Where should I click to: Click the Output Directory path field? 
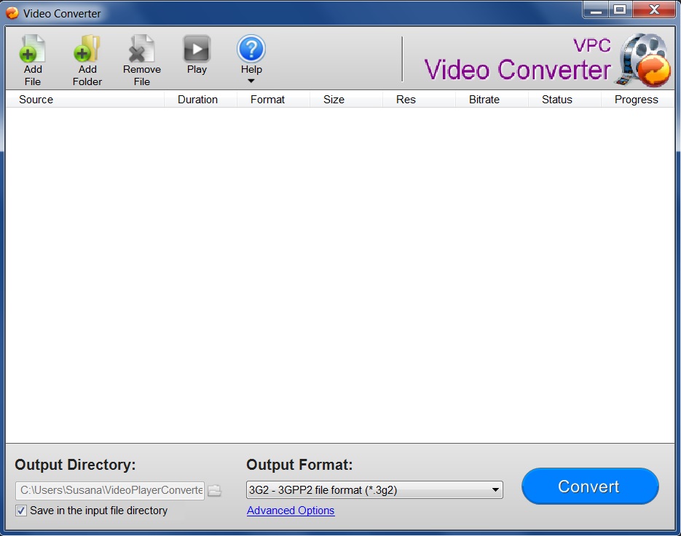coord(110,490)
